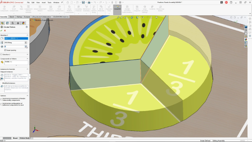
Task: Switch to the Evaluate tab
Action: coord(27,17)
